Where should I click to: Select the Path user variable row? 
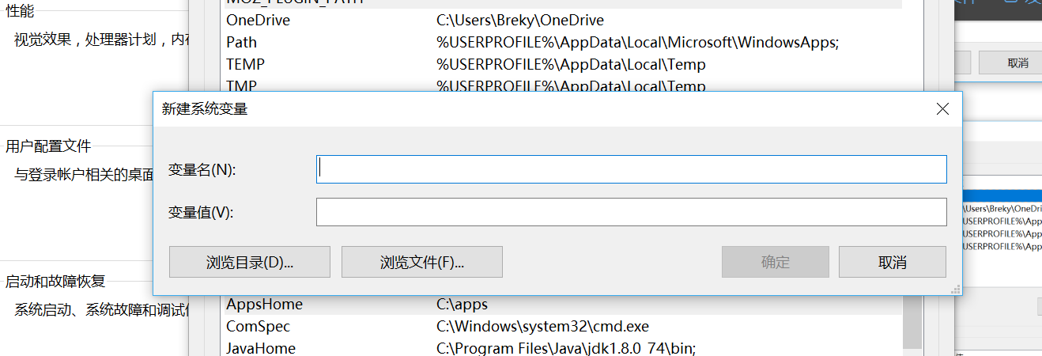point(562,43)
